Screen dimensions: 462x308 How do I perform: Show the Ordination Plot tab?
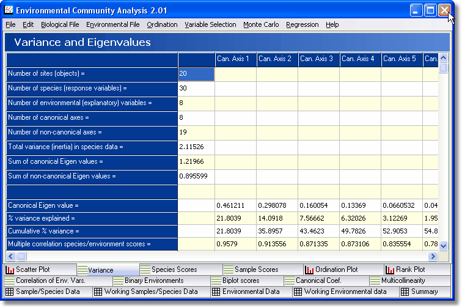pyautogui.click(x=344, y=269)
